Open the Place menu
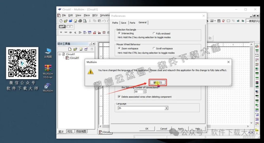Viewport: 264px width, 143px height. click(x=87, y=15)
